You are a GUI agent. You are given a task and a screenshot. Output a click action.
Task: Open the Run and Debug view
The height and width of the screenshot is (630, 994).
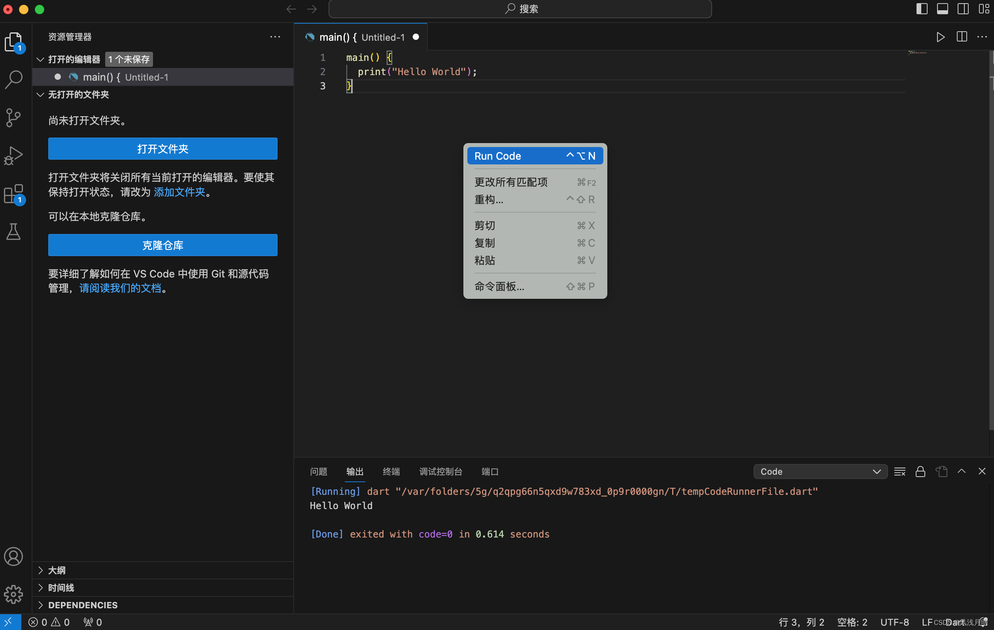click(x=13, y=155)
